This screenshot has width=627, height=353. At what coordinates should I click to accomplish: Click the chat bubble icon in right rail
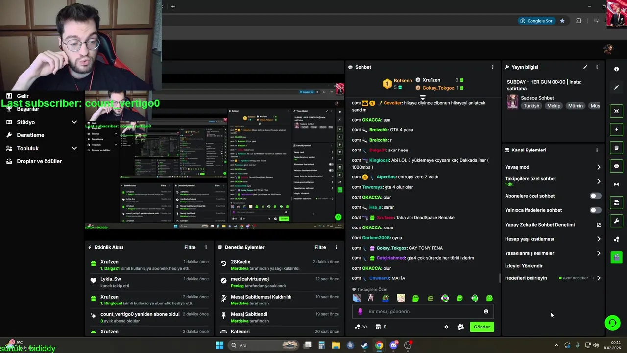point(616,166)
